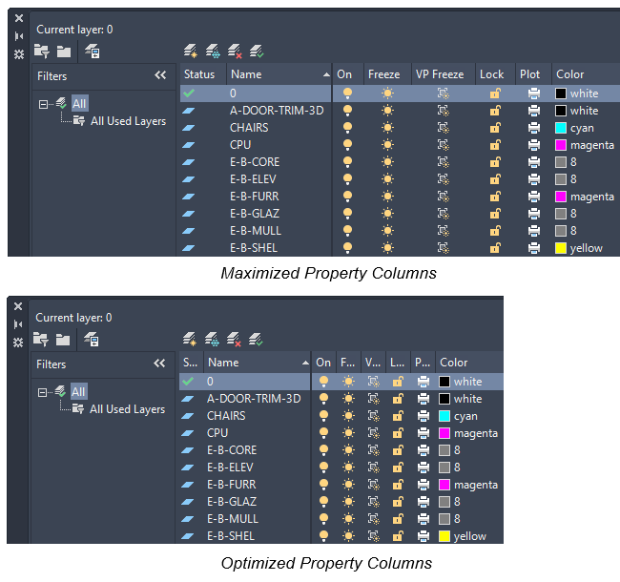This screenshot has height=582, width=620.
Task: Click status icon of E-B-CORE, upper panel
Action: [x=188, y=162]
